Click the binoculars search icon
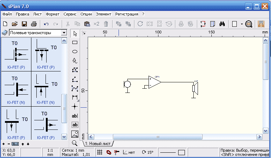This screenshot has width=271, height=158. point(222,24)
